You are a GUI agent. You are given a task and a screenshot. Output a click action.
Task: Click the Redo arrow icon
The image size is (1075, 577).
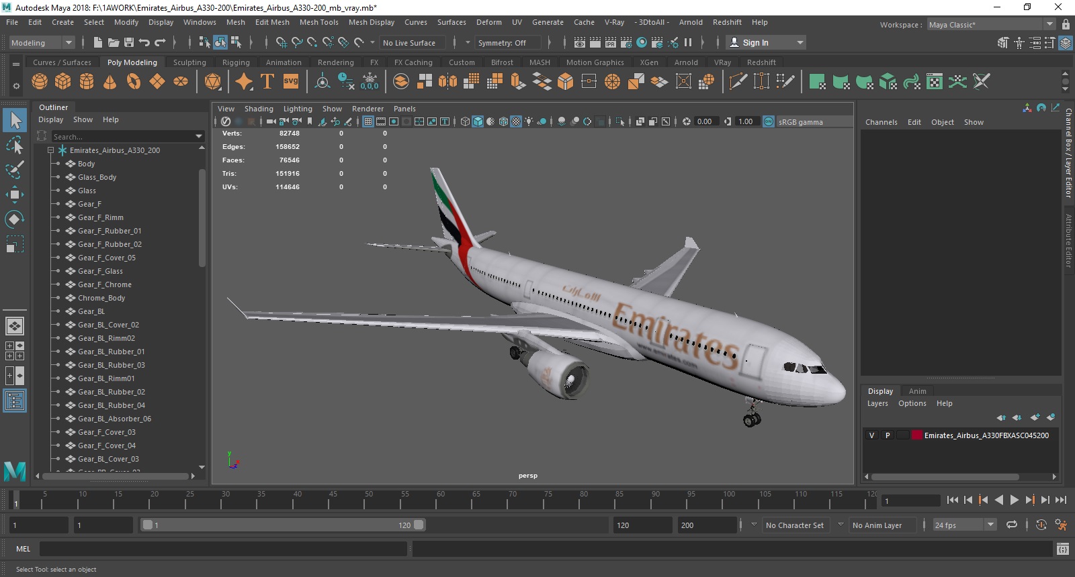pyautogui.click(x=160, y=42)
